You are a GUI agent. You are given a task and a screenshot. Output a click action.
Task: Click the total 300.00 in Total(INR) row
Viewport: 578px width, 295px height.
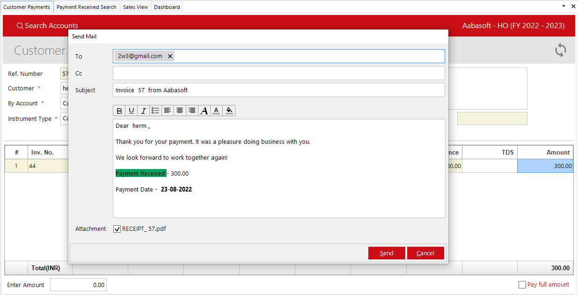click(560, 268)
